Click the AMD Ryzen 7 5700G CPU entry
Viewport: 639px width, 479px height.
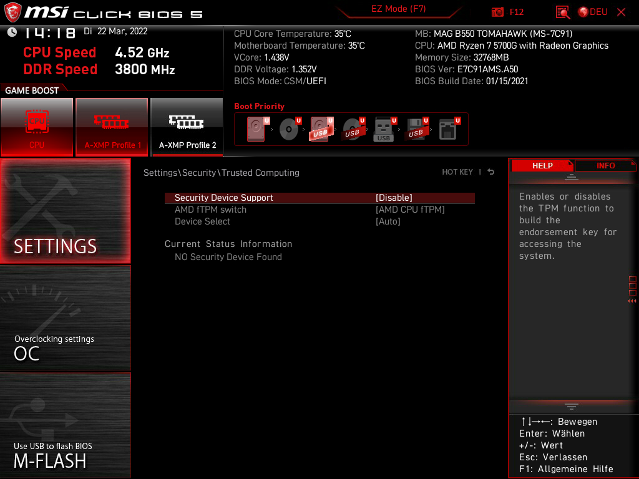click(x=512, y=45)
